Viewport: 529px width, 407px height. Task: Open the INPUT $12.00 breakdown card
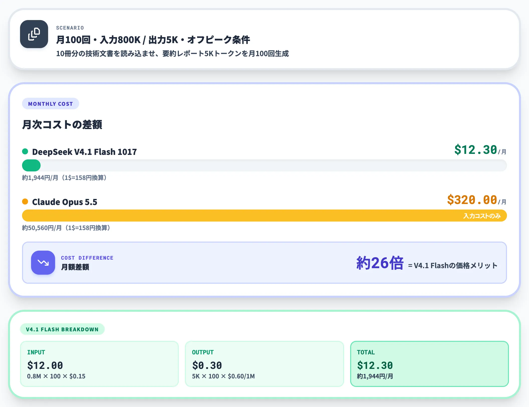coord(99,364)
